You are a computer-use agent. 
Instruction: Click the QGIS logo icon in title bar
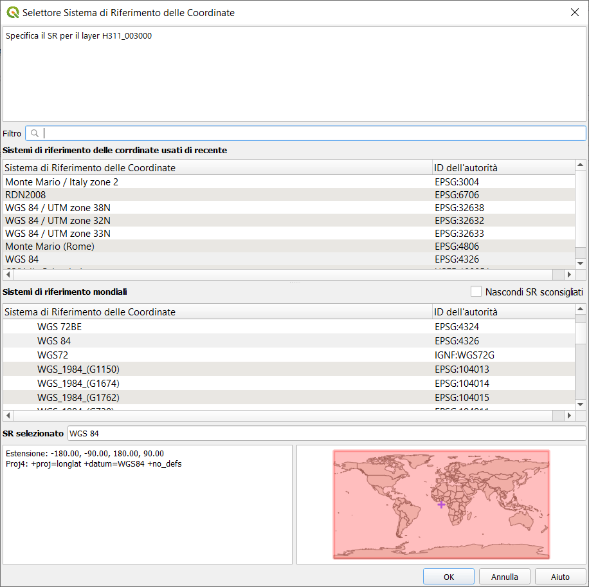[12, 12]
